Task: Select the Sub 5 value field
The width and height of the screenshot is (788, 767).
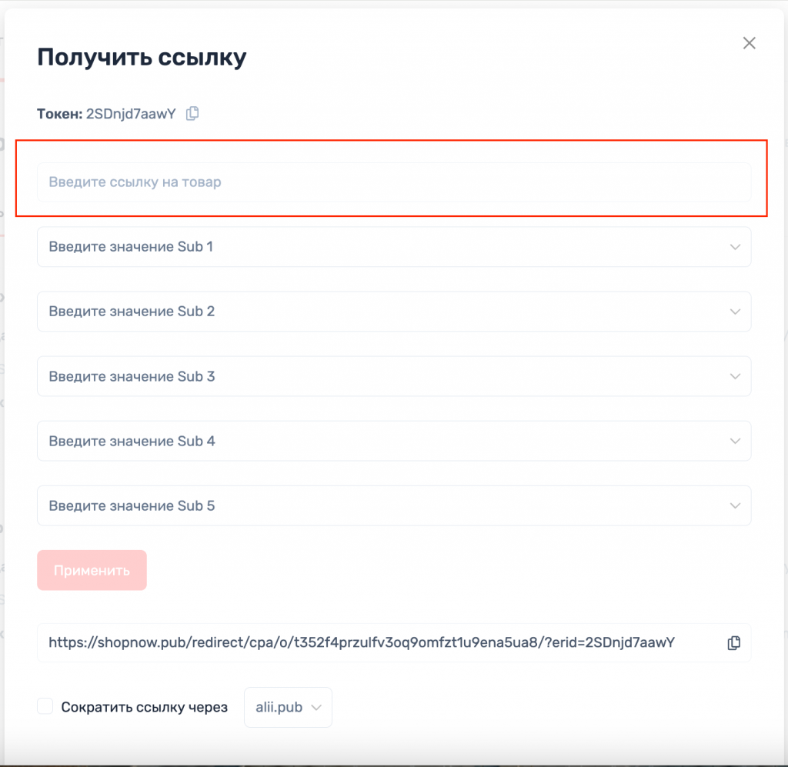Action: (x=369, y=505)
